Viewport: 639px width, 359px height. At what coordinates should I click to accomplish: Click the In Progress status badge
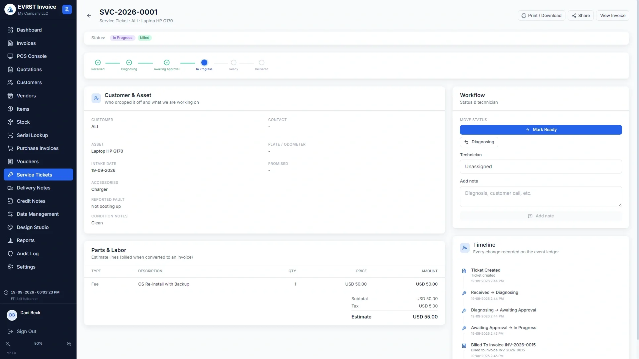pos(122,38)
